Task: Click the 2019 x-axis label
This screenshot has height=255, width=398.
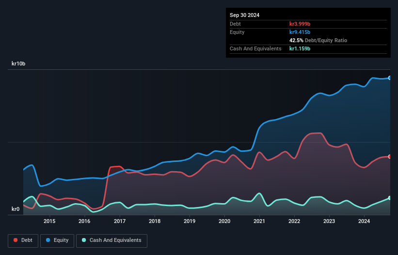Action: [x=190, y=221]
